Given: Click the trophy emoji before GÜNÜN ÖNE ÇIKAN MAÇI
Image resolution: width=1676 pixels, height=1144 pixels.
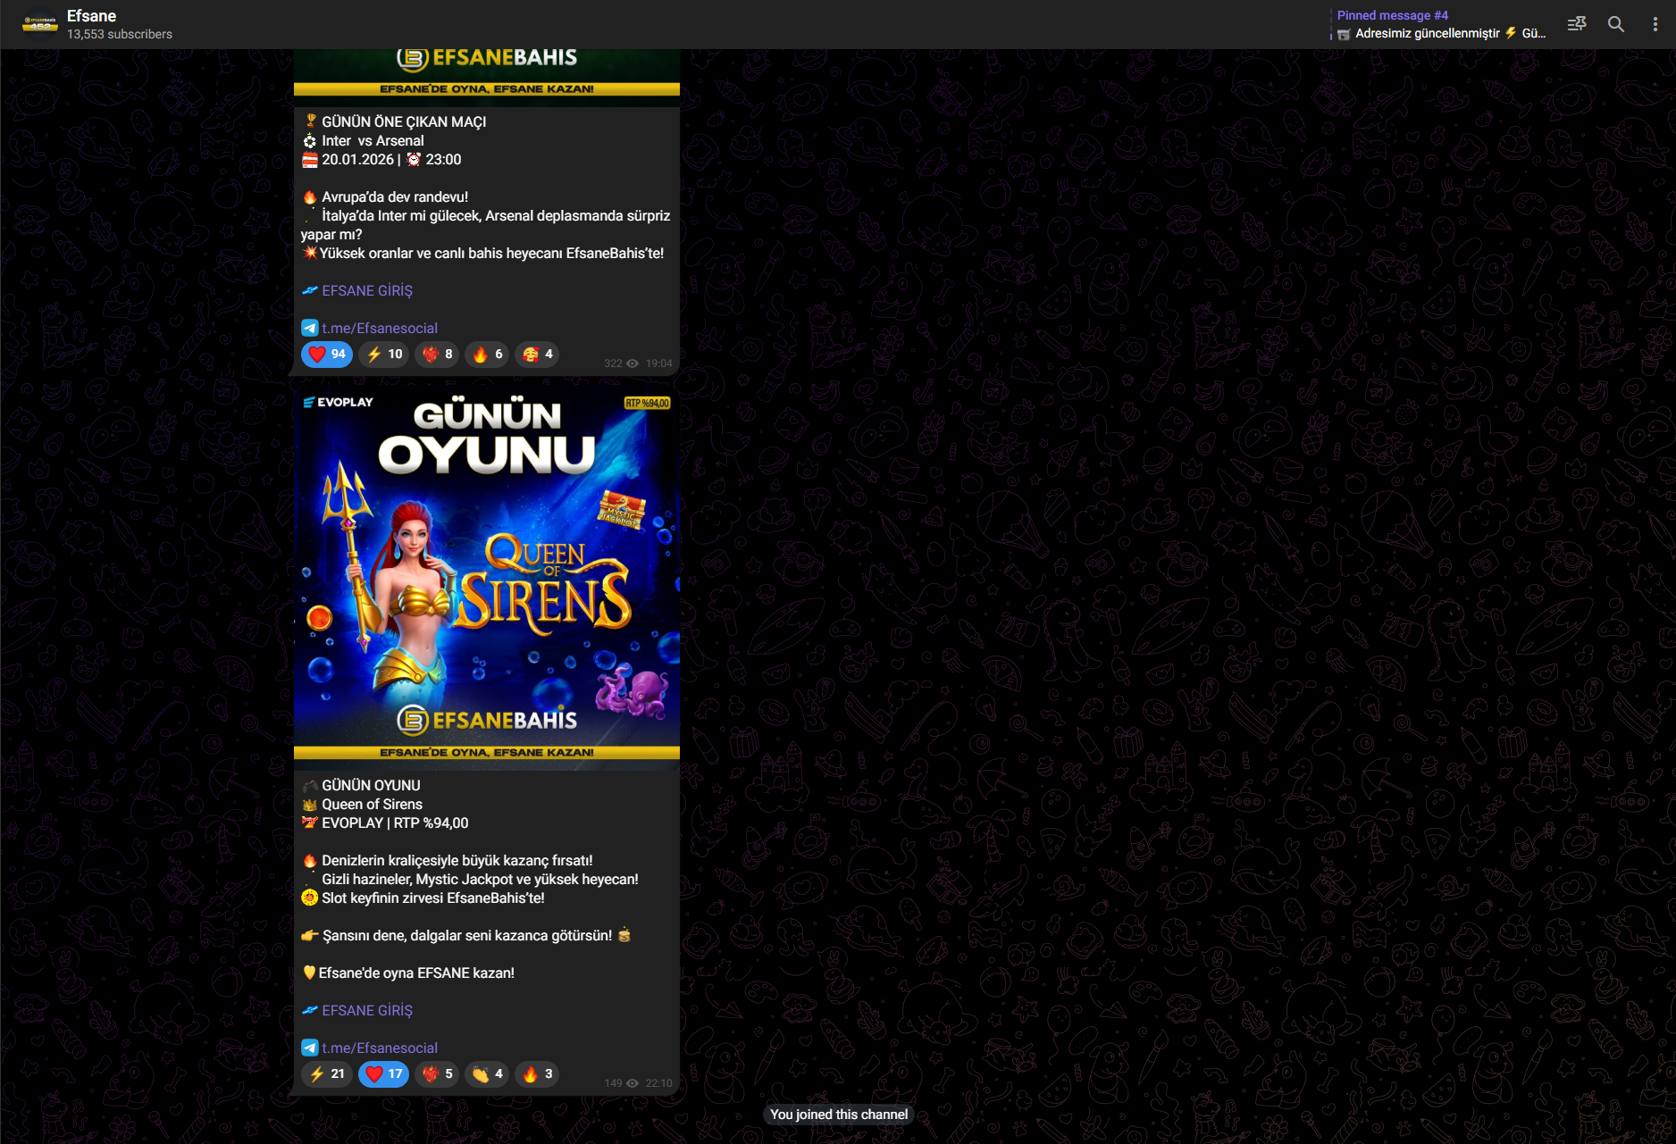Looking at the screenshot, I should 310,121.
